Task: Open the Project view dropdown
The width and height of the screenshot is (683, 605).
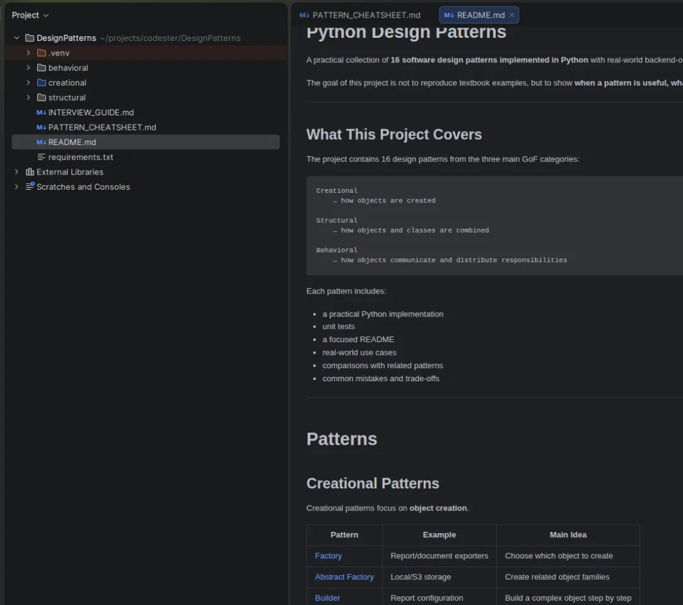Action: (30, 15)
